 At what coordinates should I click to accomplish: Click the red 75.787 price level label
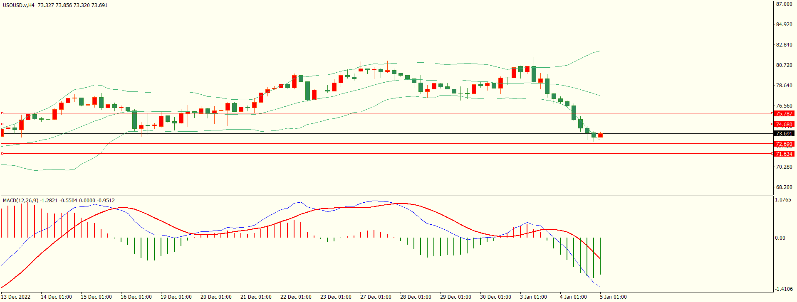pos(784,113)
